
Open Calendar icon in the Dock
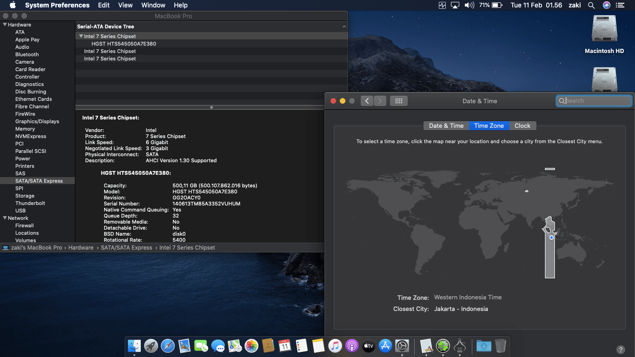(x=285, y=345)
